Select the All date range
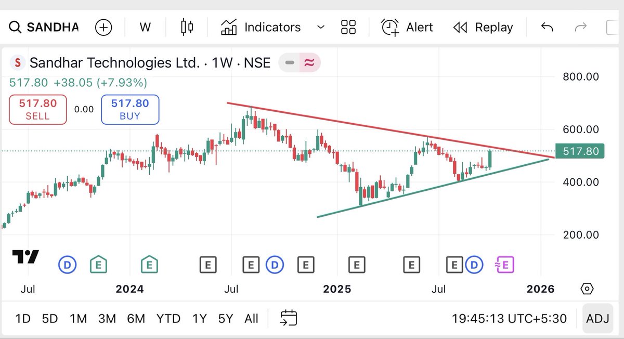 click(251, 318)
